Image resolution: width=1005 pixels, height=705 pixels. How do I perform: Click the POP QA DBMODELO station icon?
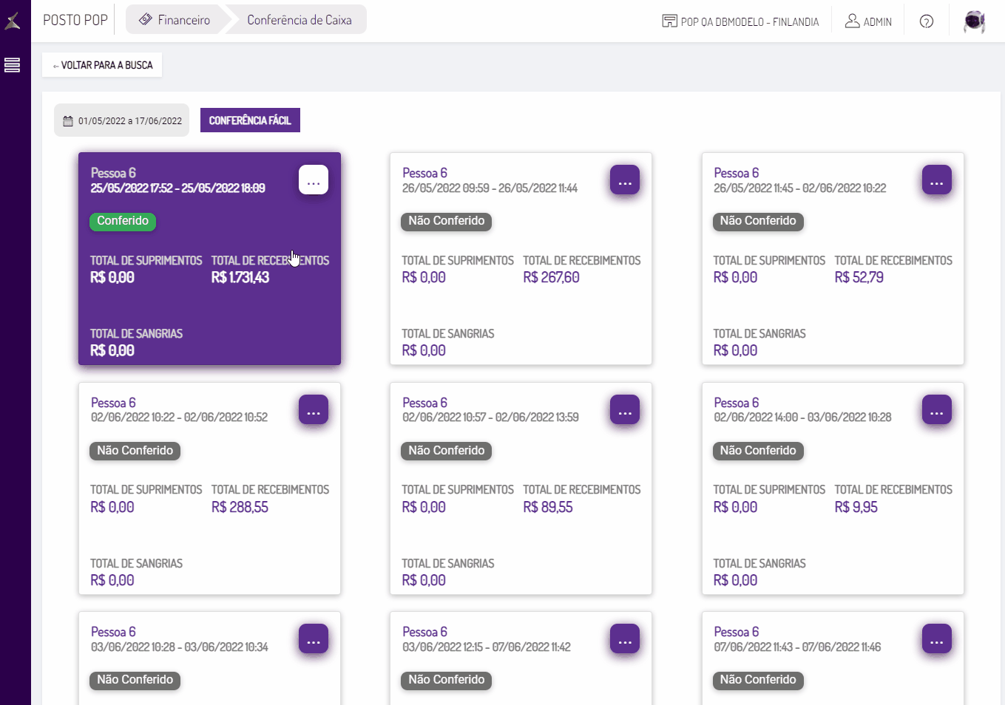(669, 21)
